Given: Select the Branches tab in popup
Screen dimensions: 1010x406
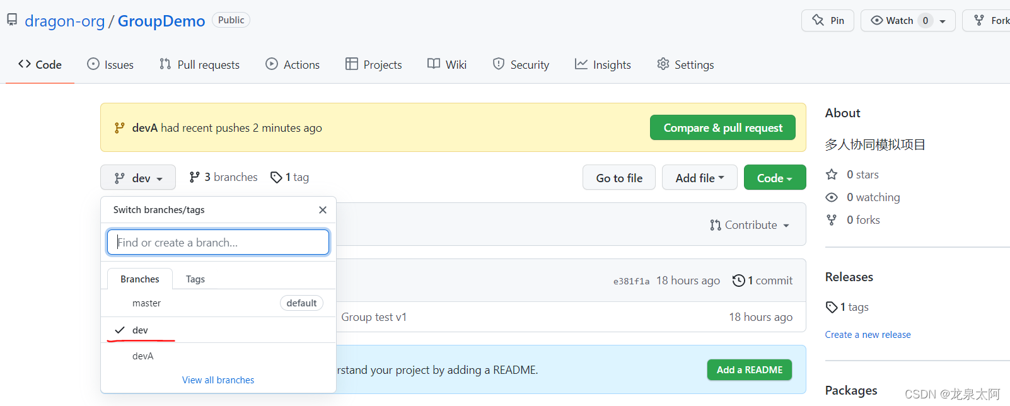Looking at the screenshot, I should click(140, 279).
